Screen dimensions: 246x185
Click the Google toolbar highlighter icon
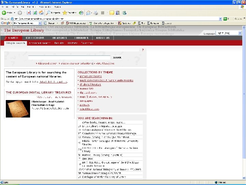[134, 23]
